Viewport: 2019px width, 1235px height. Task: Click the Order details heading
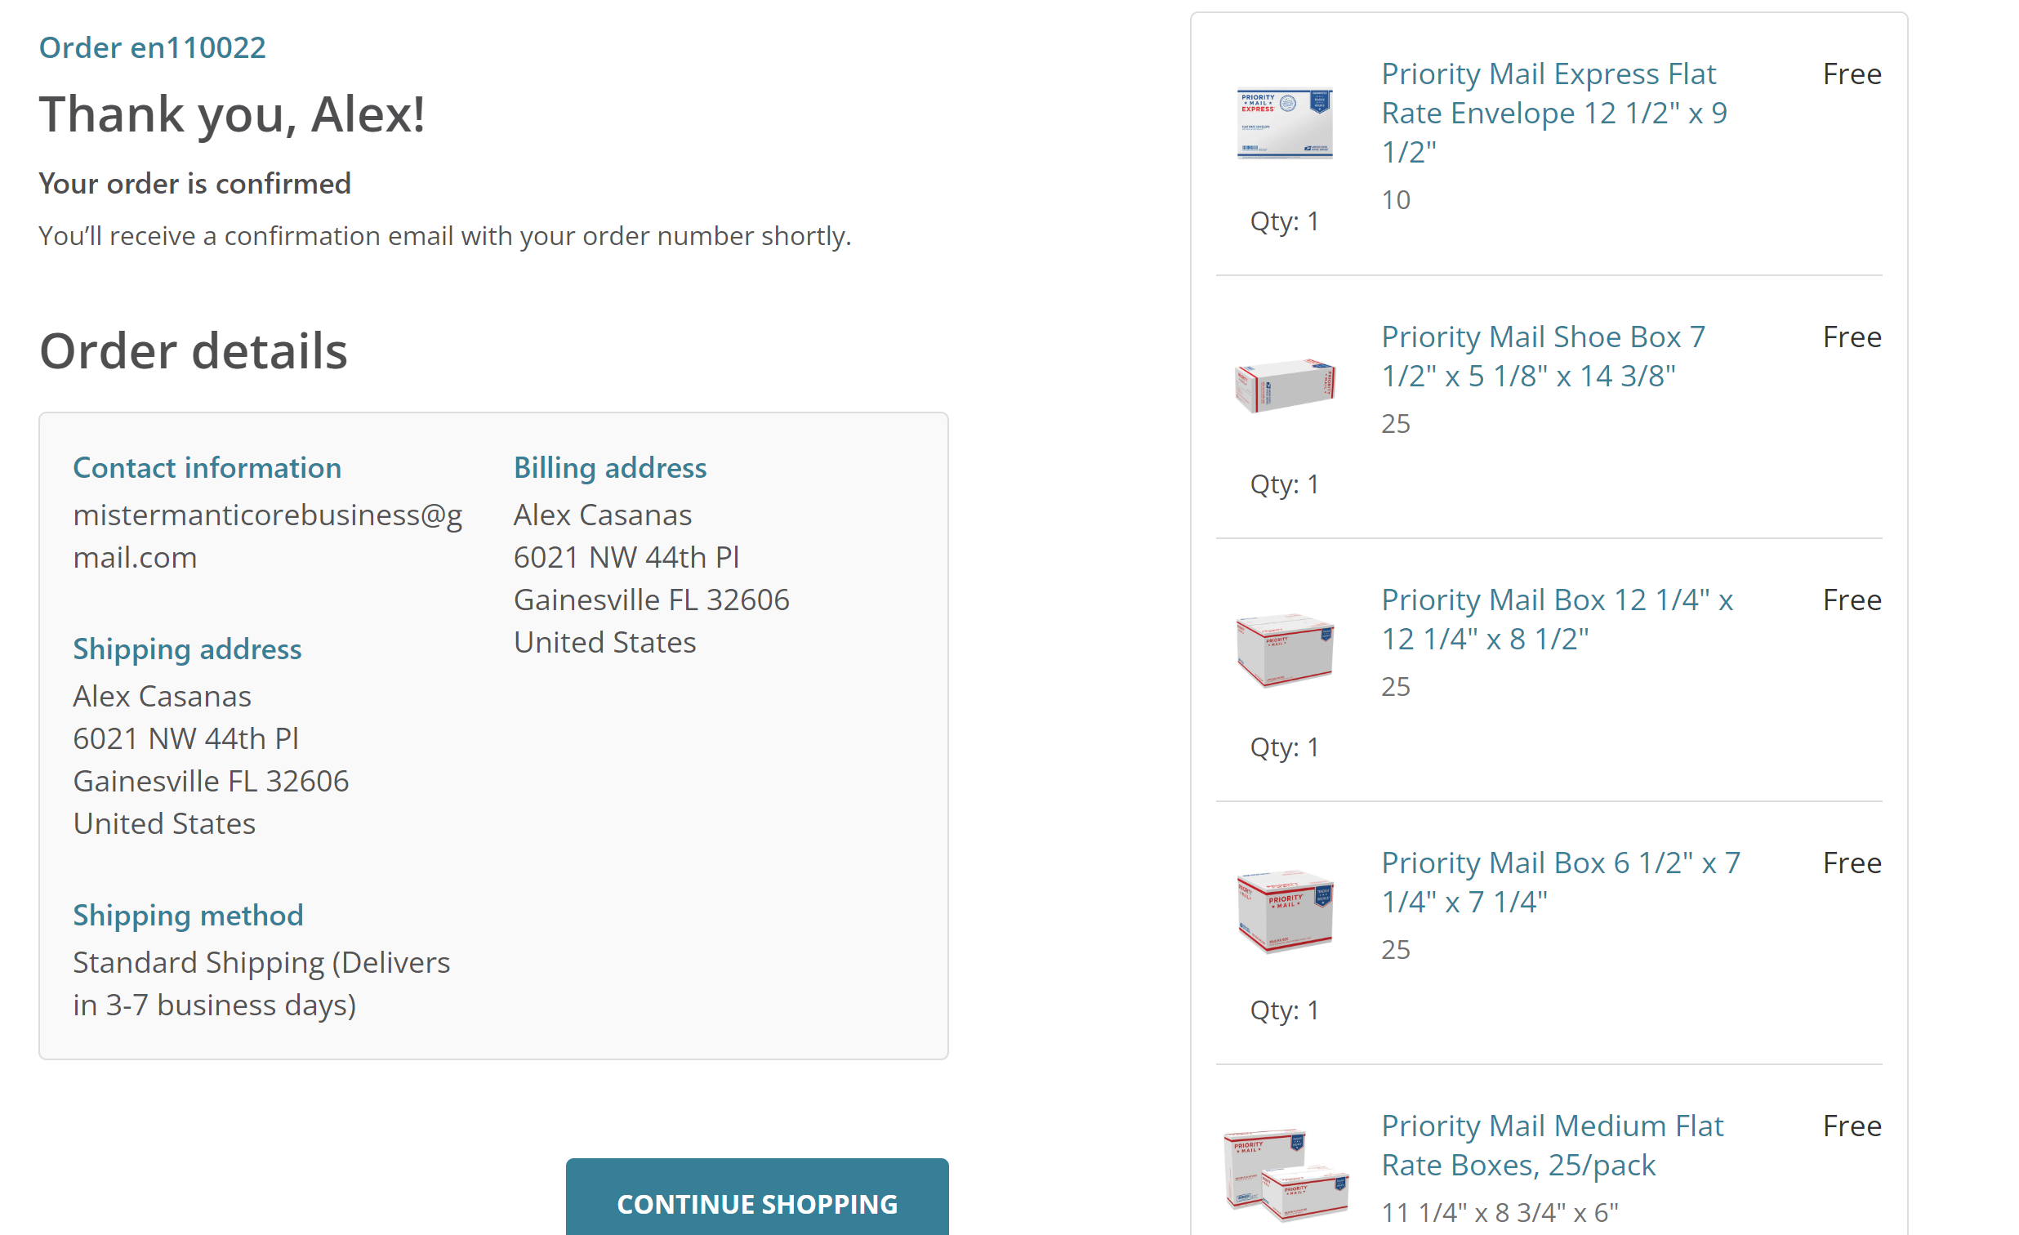194,350
